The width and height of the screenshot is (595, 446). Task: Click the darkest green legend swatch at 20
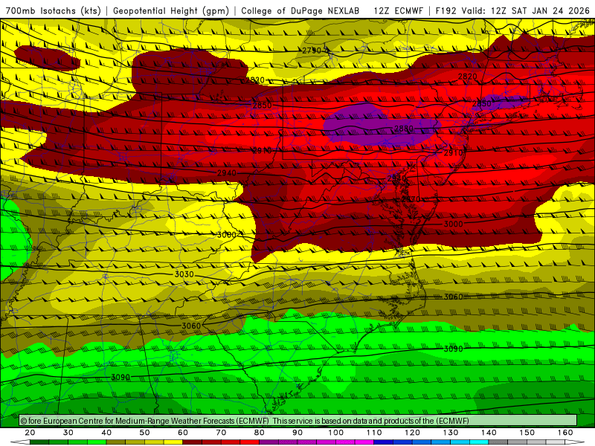39,442
